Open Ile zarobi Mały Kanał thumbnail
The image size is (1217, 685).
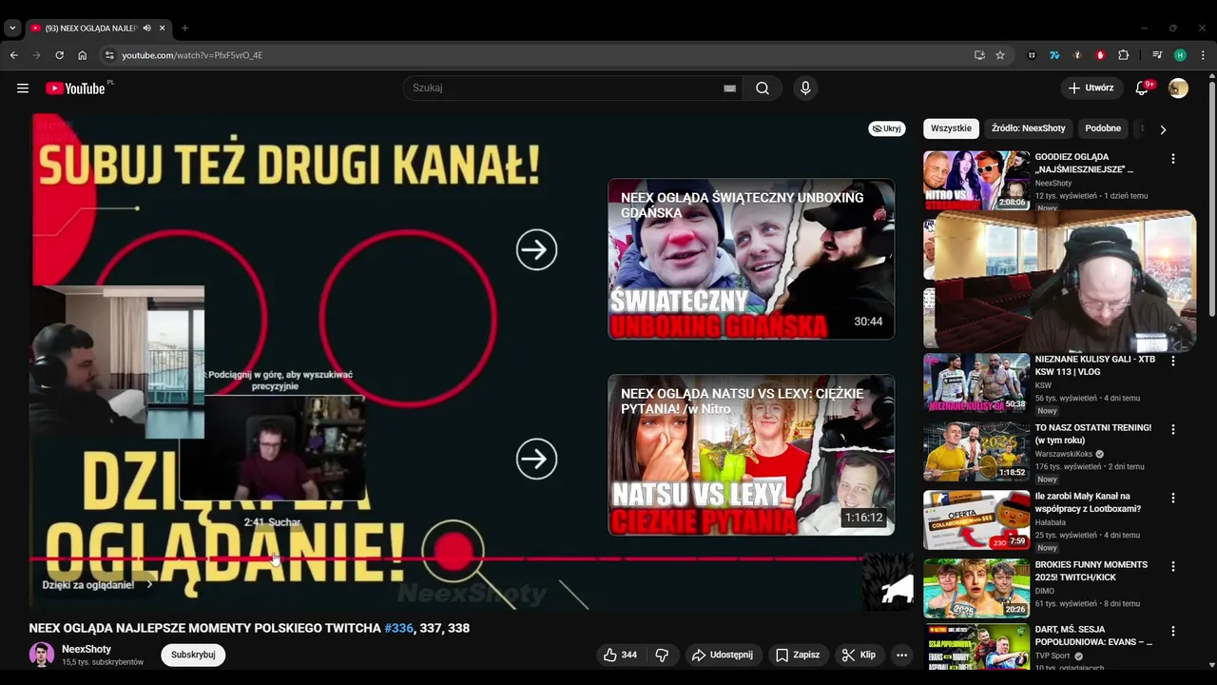(x=976, y=519)
